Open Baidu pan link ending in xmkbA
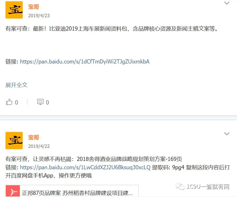Image resolution: width=237 pixels, height=197 pixels. [85, 62]
